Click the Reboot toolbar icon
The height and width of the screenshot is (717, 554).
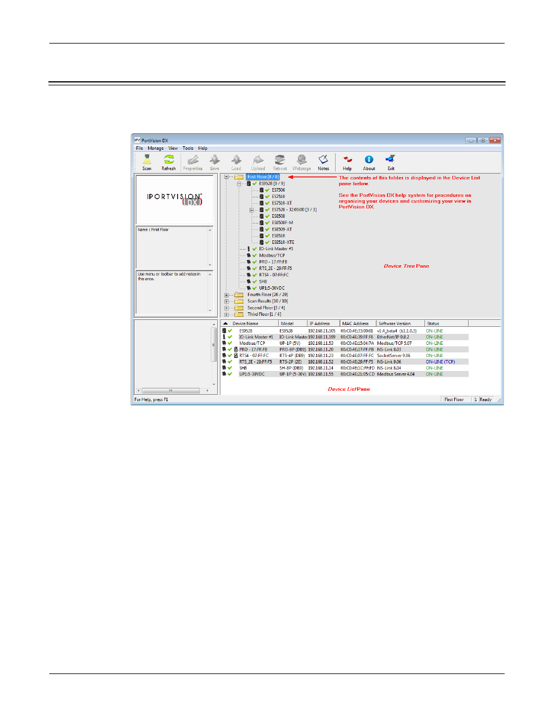[x=280, y=163]
